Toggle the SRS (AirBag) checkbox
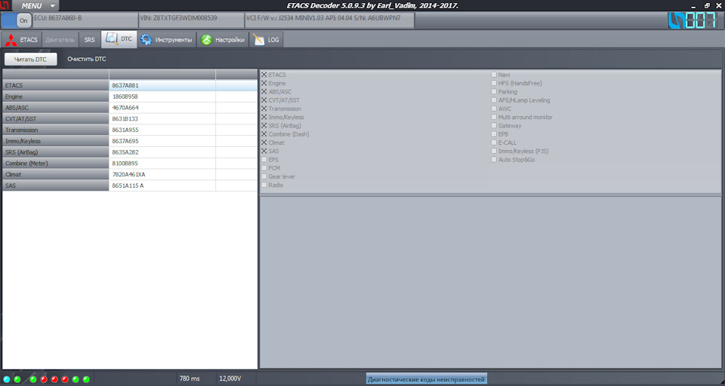 tap(264, 125)
